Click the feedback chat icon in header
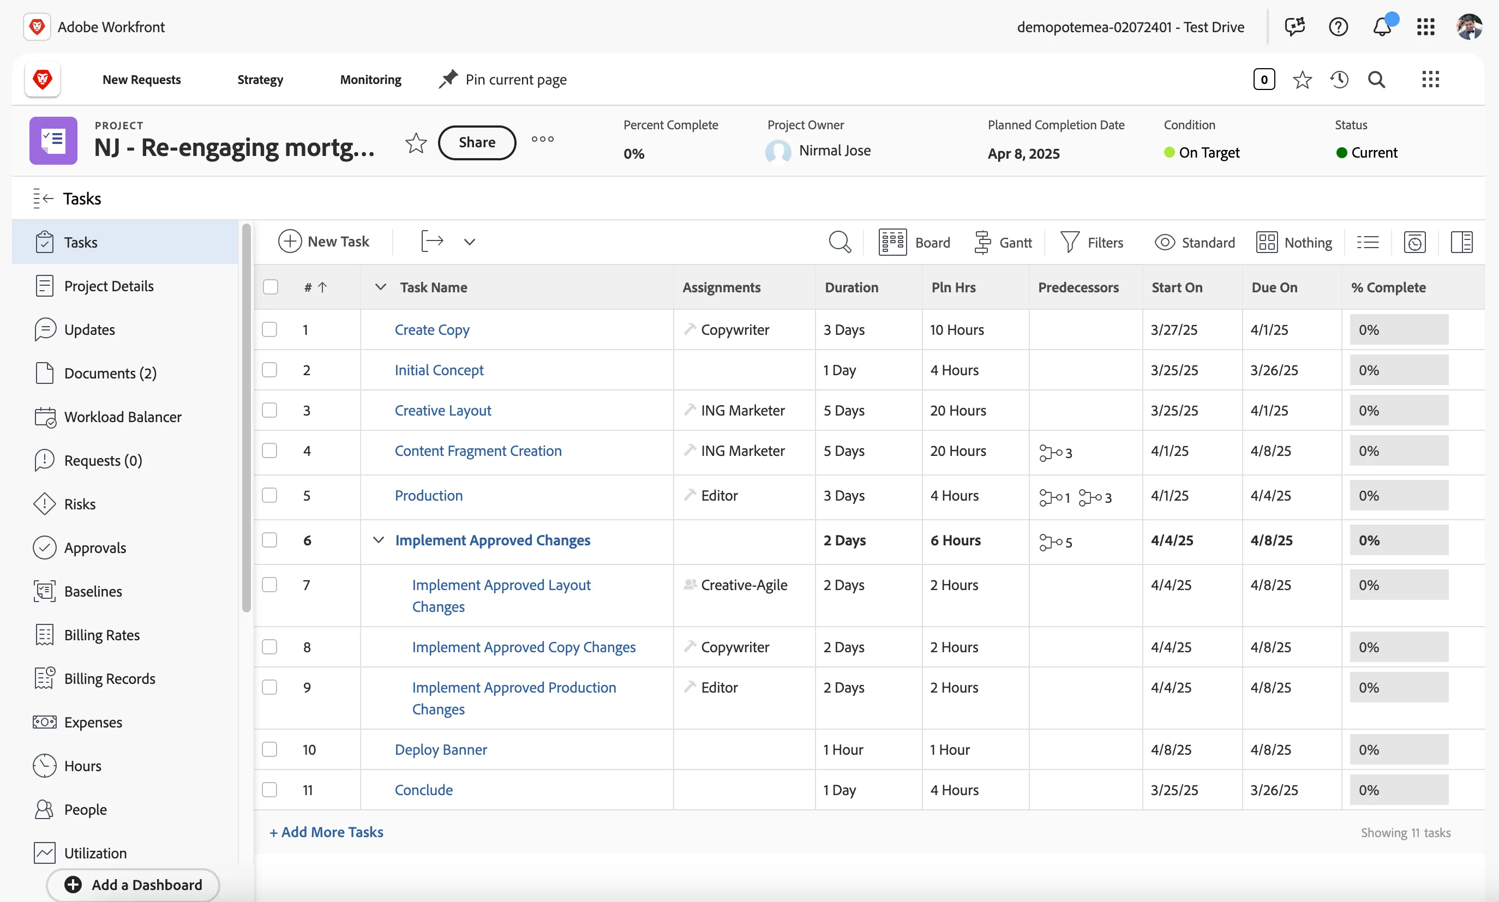Viewport: 1499px width, 902px height. (x=1295, y=27)
